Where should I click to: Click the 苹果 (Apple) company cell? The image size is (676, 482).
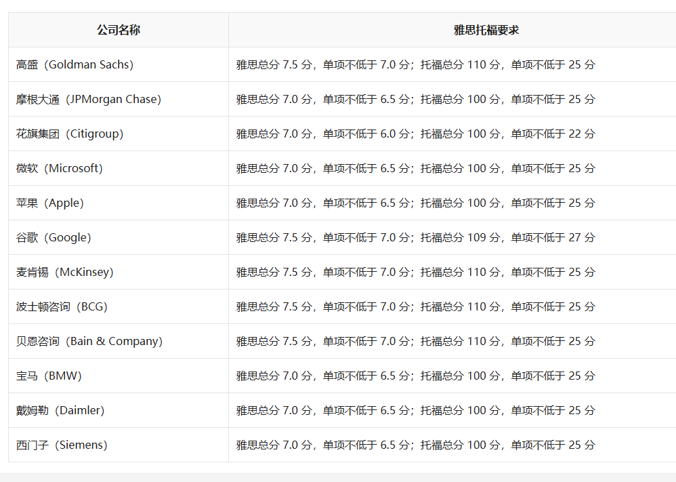50,203
